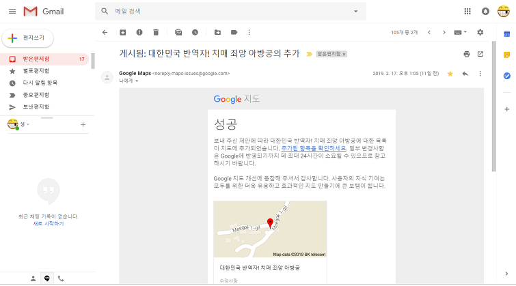Expand search options dropdown arrow

(x=356, y=12)
